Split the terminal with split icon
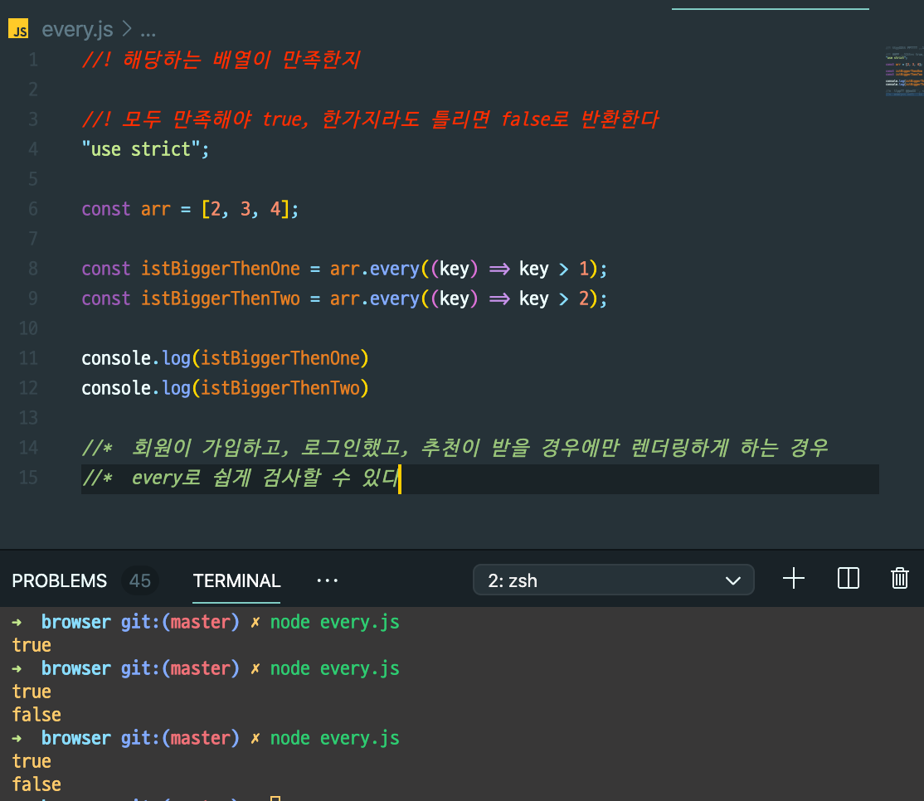924x801 pixels. point(848,579)
